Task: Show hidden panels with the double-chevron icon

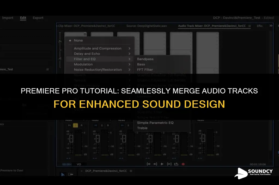Action: (x=271, y=26)
